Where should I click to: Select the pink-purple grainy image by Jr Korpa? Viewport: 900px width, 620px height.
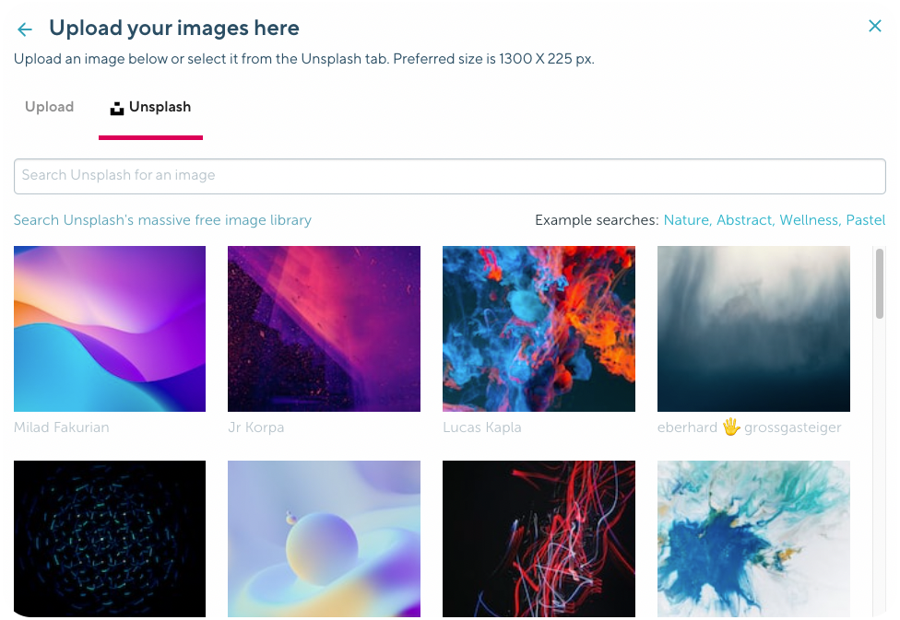324,328
